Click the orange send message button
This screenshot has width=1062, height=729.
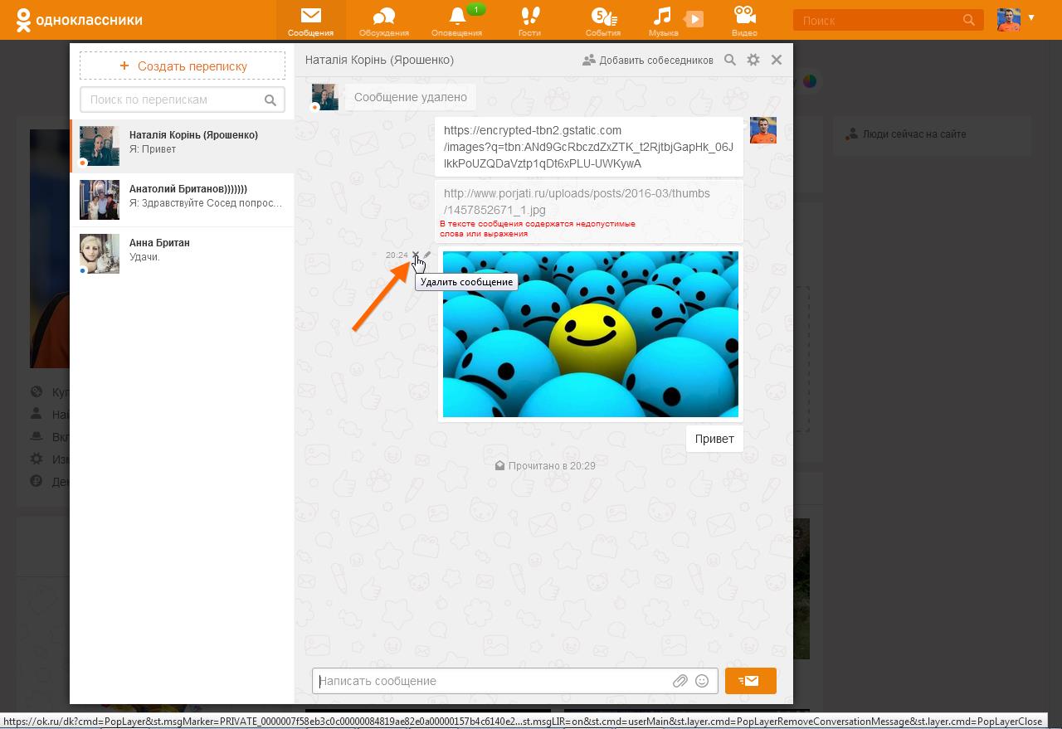pos(750,681)
